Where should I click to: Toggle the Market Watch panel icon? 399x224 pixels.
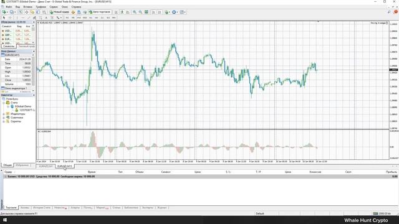[x=21, y=12]
